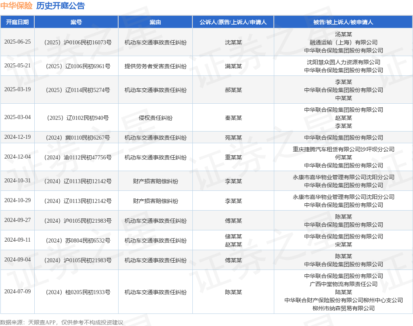The height and width of the screenshot is (326, 413).
Task: Select the date 2024-12-19
Action: [x=17, y=137]
